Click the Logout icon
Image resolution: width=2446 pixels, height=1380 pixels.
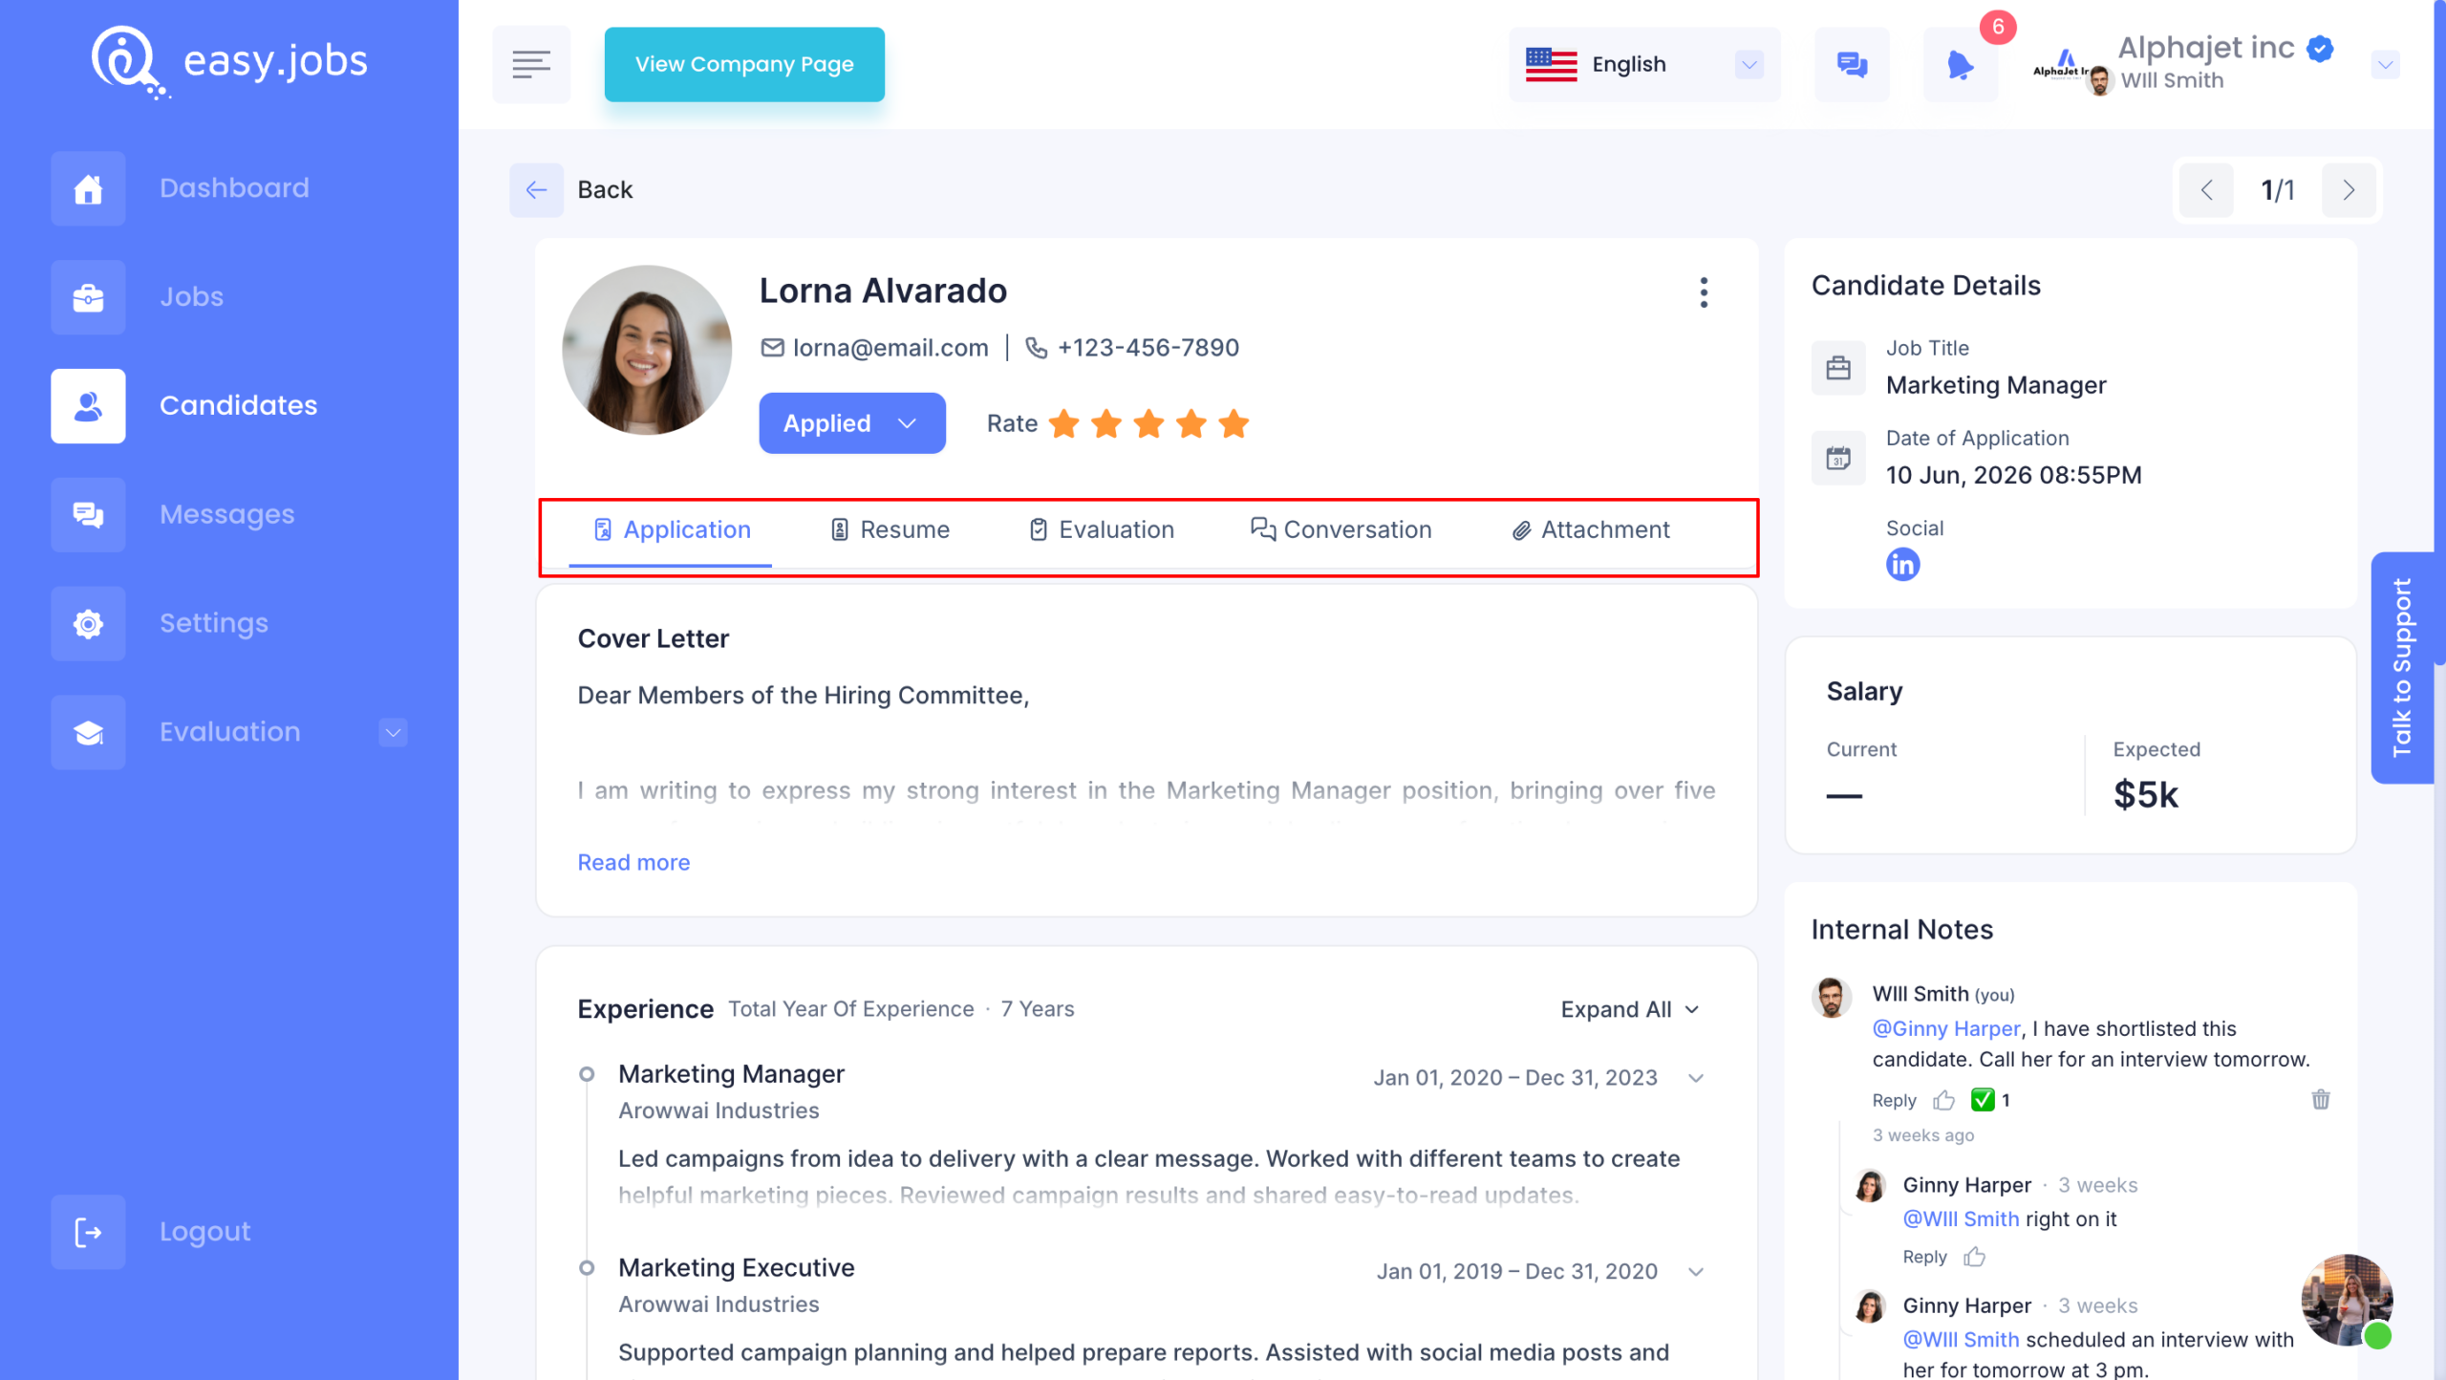(x=88, y=1233)
